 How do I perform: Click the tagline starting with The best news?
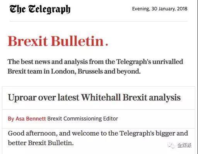pyautogui.click(x=95, y=67)
